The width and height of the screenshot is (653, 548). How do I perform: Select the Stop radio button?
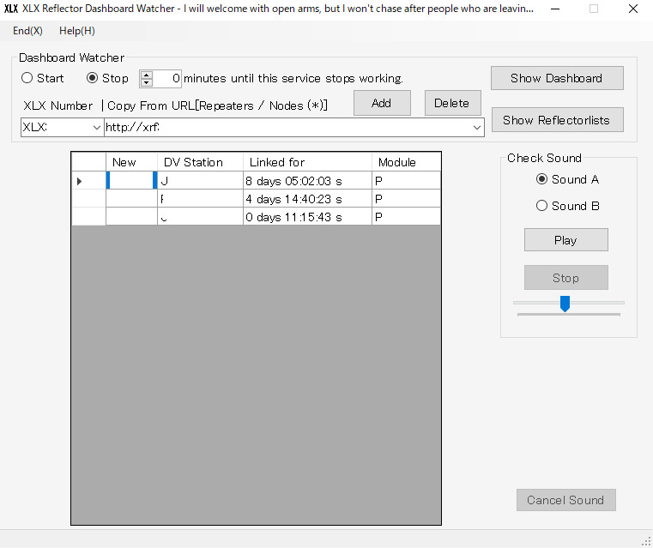pyautogui.click(x=93, y=78)
